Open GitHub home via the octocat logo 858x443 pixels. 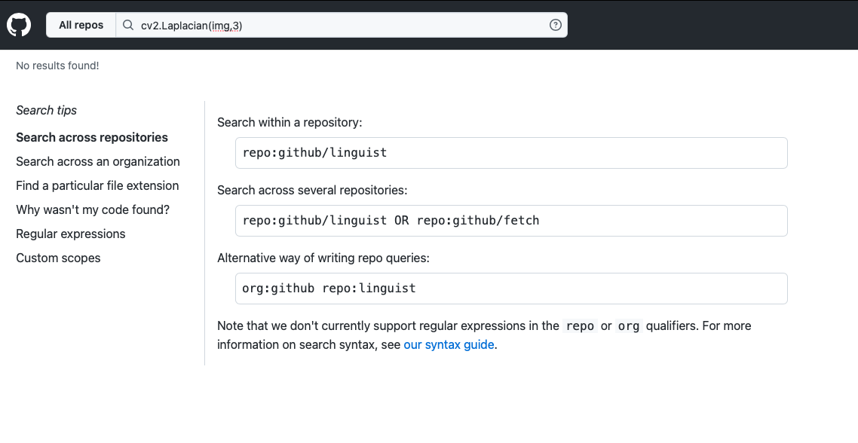click(x=18, y=23)
